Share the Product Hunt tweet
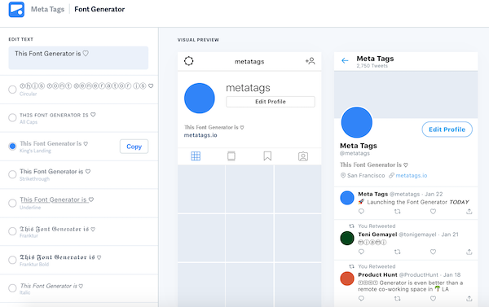489x307 pixels. (469, 298)
